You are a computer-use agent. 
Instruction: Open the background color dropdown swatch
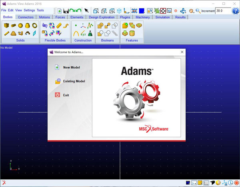[x=142, y=11]
